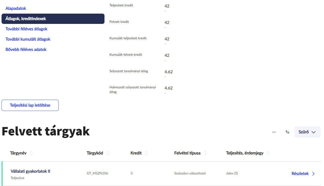Click the Kredit column header label
This screenshot has width=324, height=186.
(136, 153)
